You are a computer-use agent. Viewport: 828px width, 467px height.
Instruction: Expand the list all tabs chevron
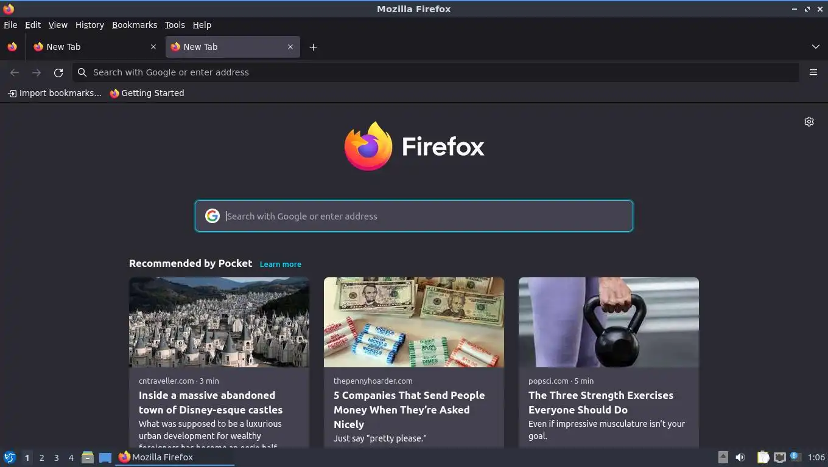(815, 47)
